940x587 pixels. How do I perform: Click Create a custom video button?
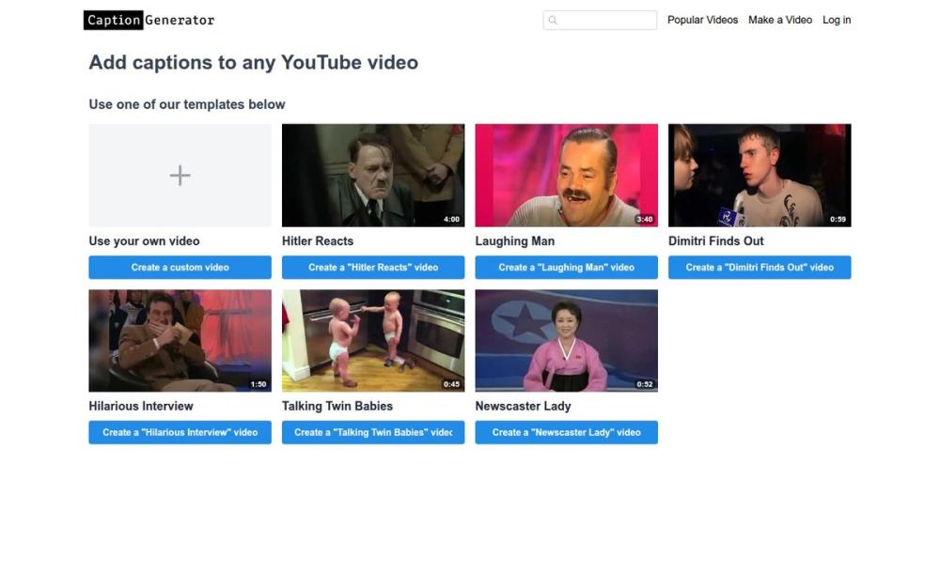(180, 267)
